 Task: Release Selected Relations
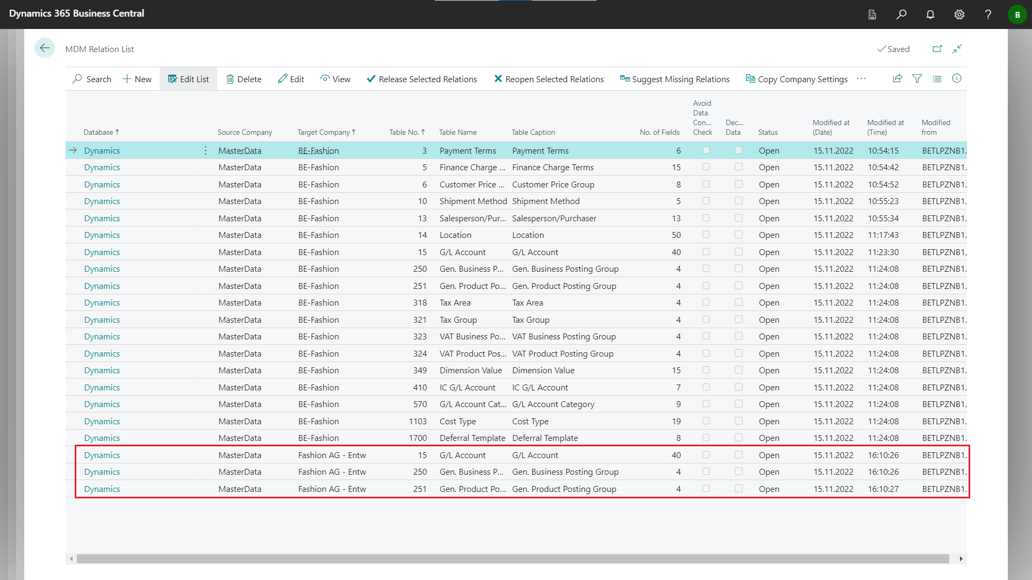pos(422,79)
